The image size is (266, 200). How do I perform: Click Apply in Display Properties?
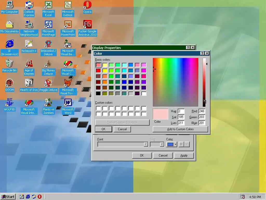pos(184,155)
